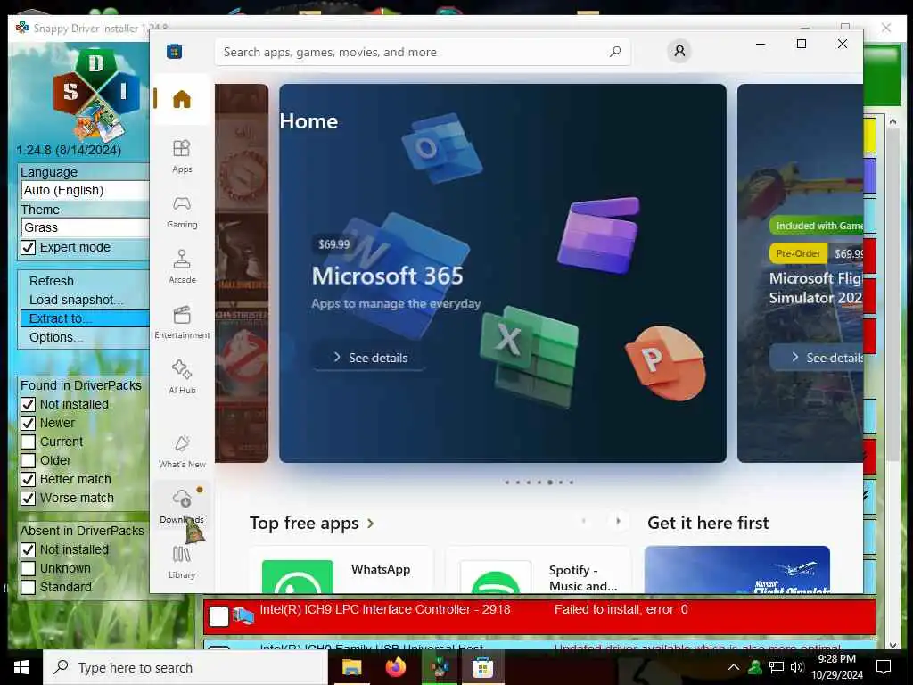Image resolution: width=913 pixels, height=685 pixels.
Task: Toggle Expert mode checkbox
Action: (x=28, y=248)
